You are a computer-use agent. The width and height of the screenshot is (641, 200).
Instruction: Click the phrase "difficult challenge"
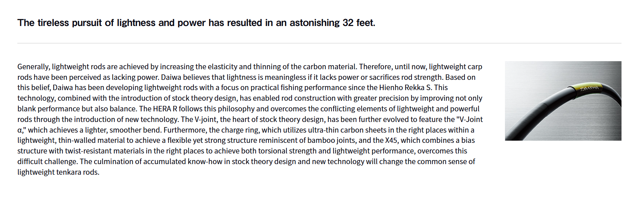coord(47,162)
